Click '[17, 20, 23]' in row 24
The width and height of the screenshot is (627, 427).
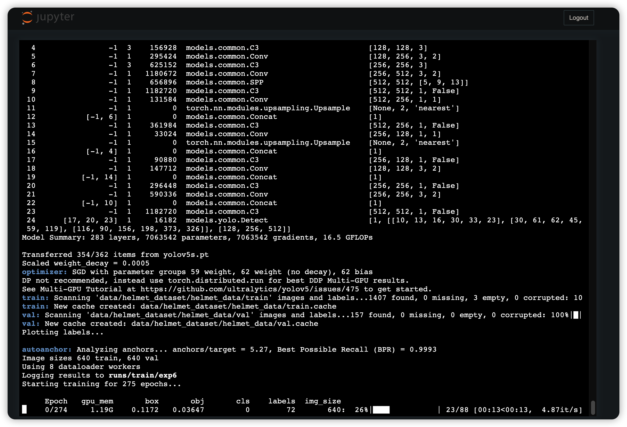click(x=90, y=220)
